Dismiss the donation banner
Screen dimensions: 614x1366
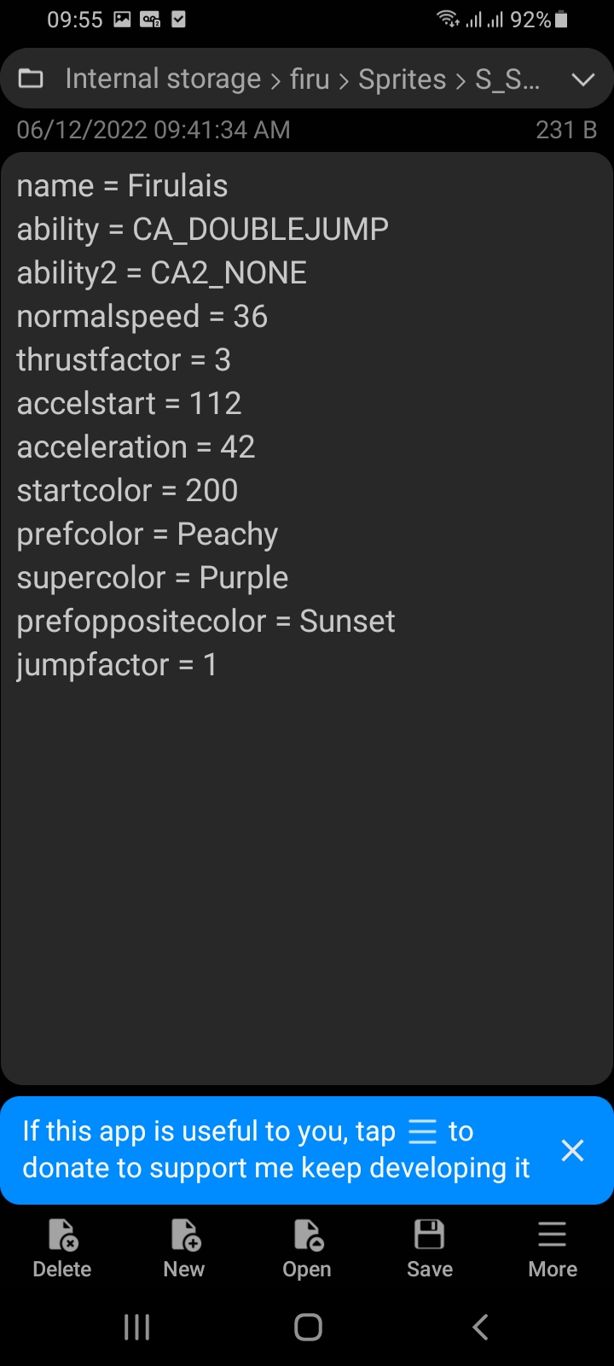tap(573, 1150)
